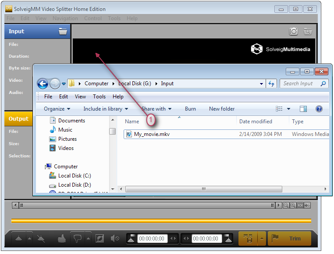The height and width of the screenshot is (254, 334).
Task: Set left marker icon beside start time
Action: coord(131,239)
